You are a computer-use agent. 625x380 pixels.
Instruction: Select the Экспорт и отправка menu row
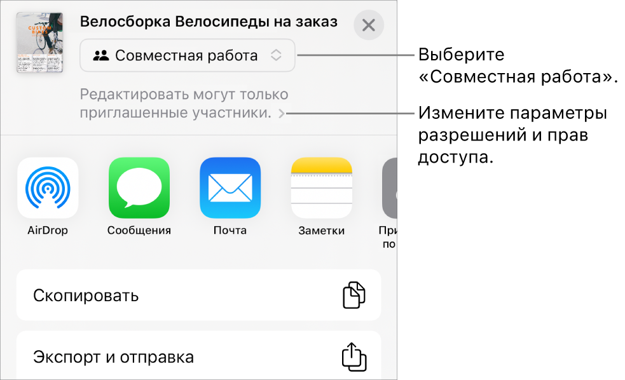(198, 357)
